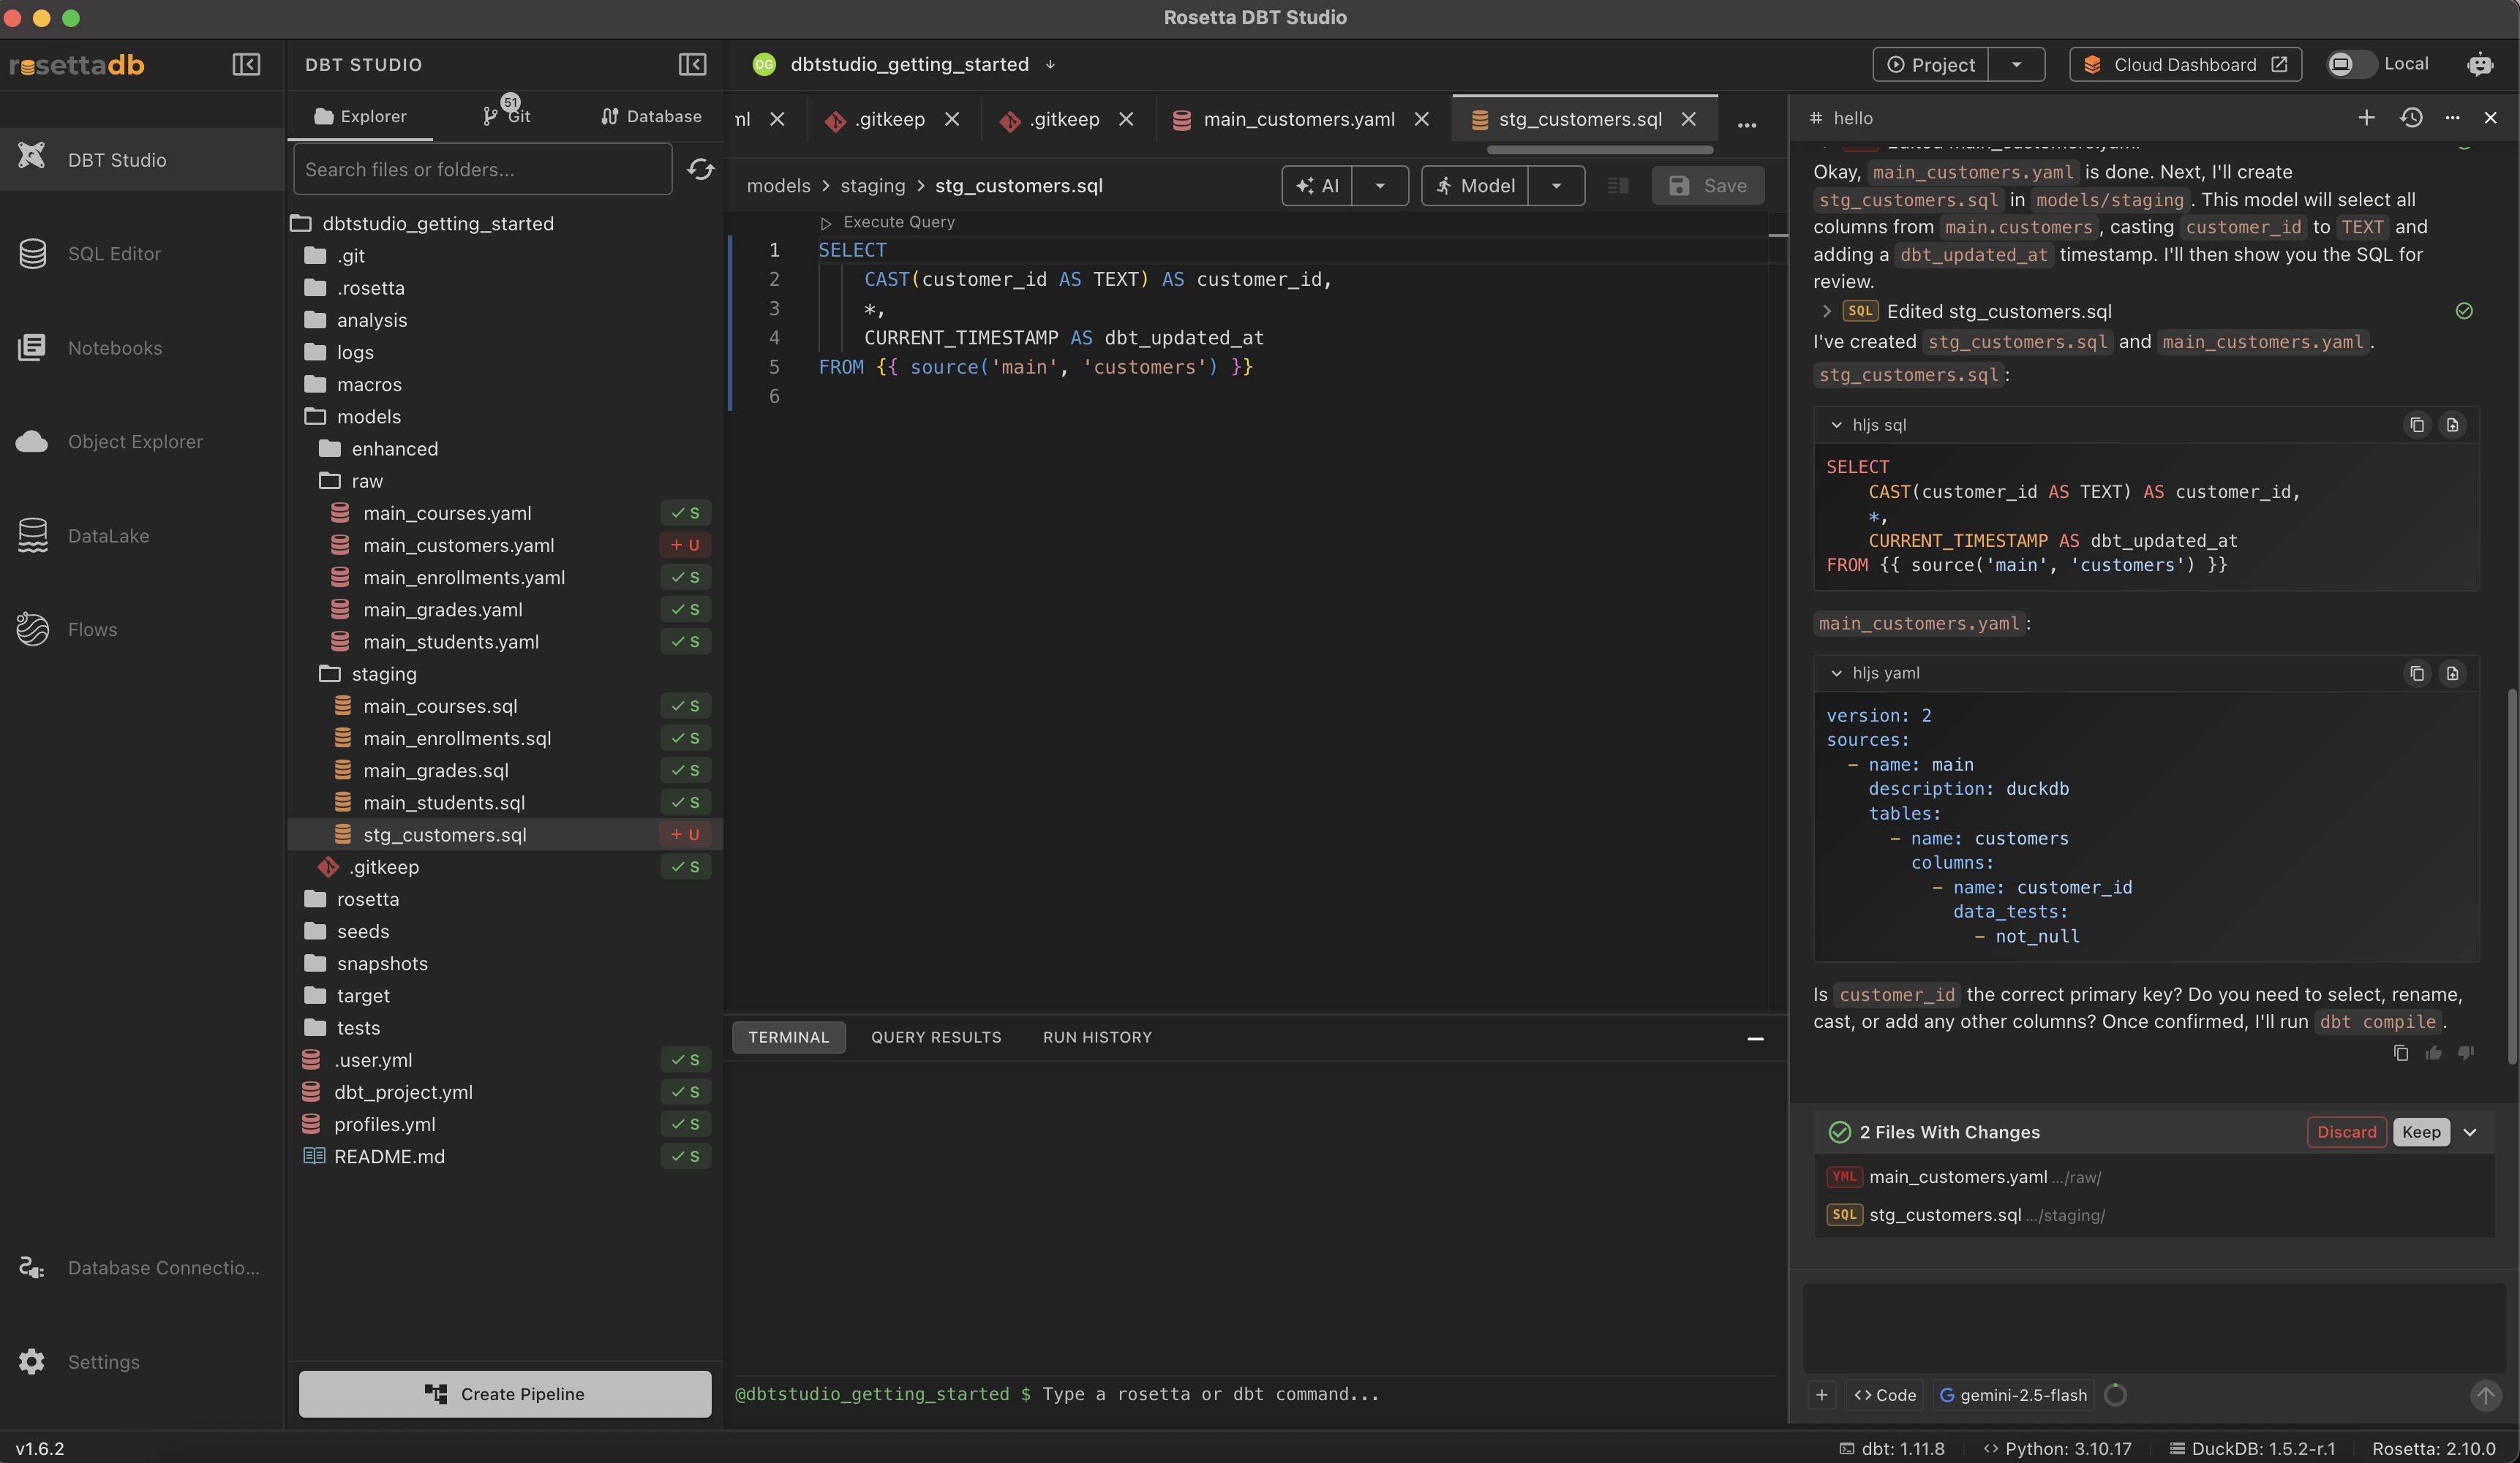
Task: Open Settings from the sidebar
Action: tap(142, 1362)
